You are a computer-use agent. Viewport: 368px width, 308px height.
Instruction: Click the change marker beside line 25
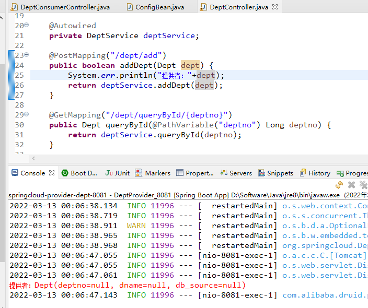coord(11,75)
